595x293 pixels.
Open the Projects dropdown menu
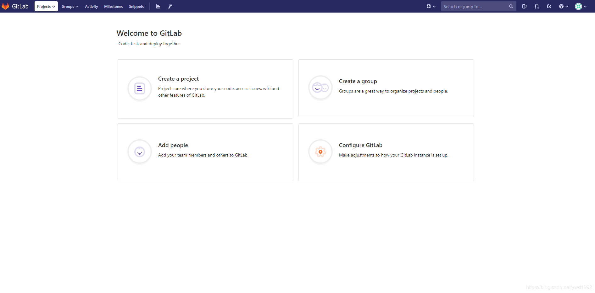coord(46,6)
